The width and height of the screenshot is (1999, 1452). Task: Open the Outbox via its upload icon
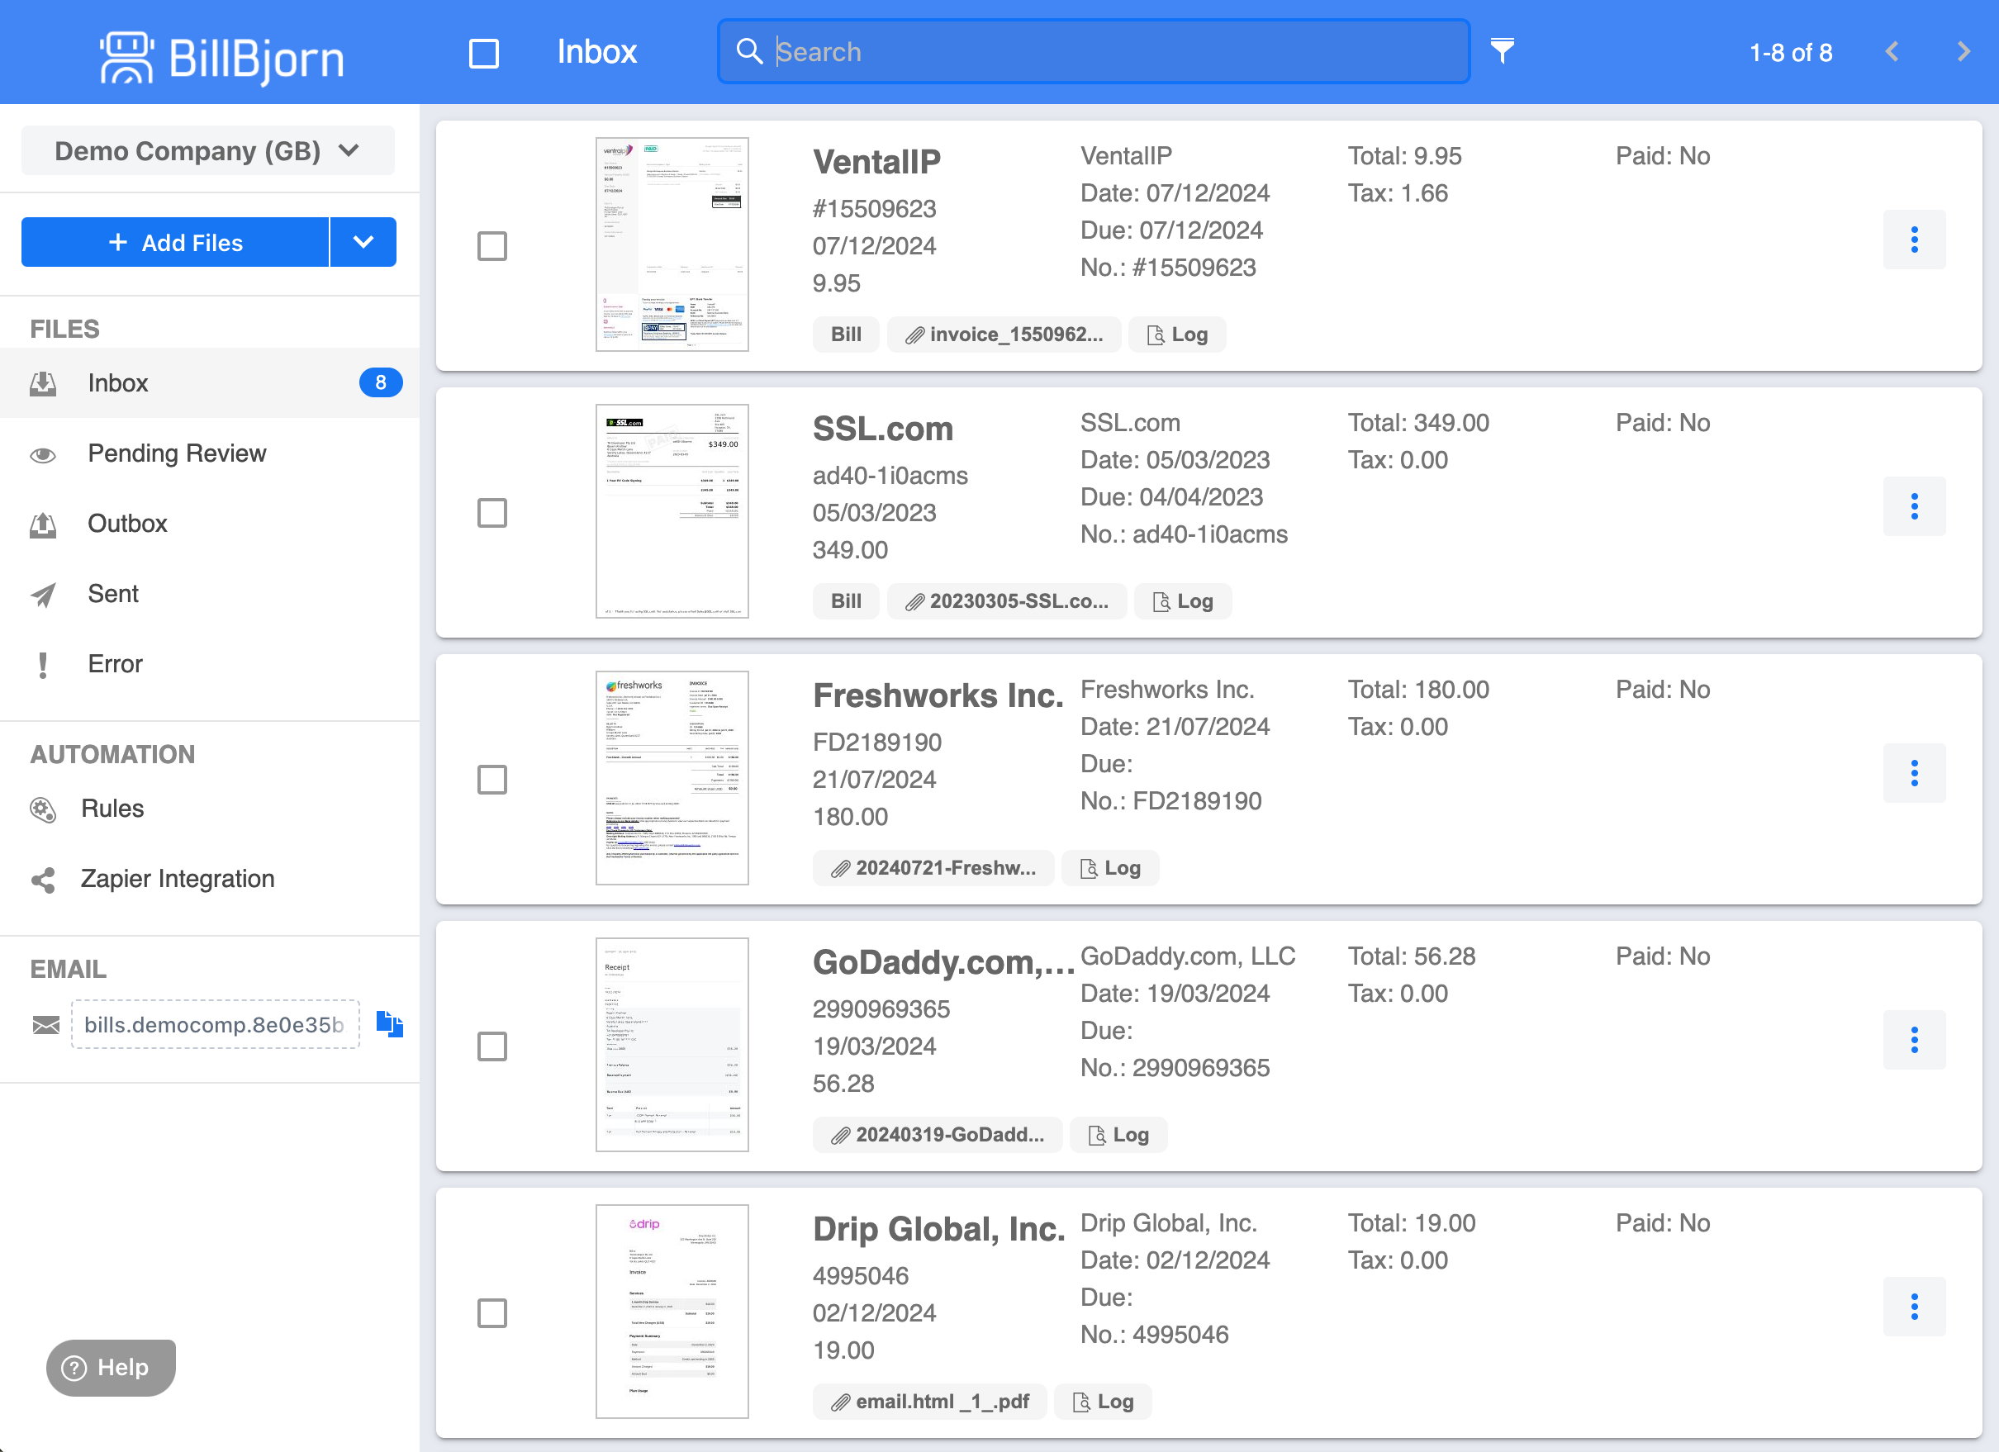43,524
